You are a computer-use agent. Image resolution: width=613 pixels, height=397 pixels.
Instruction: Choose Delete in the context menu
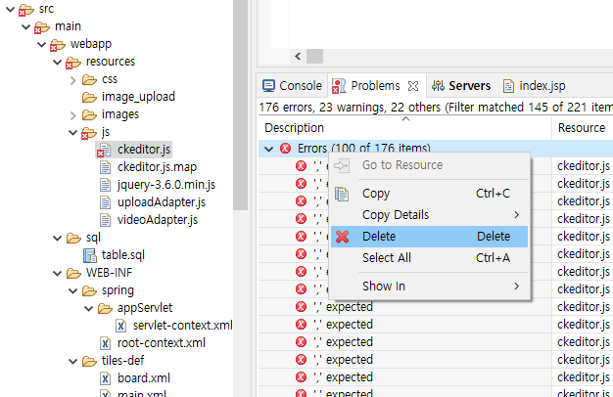[x=429, y=237]
